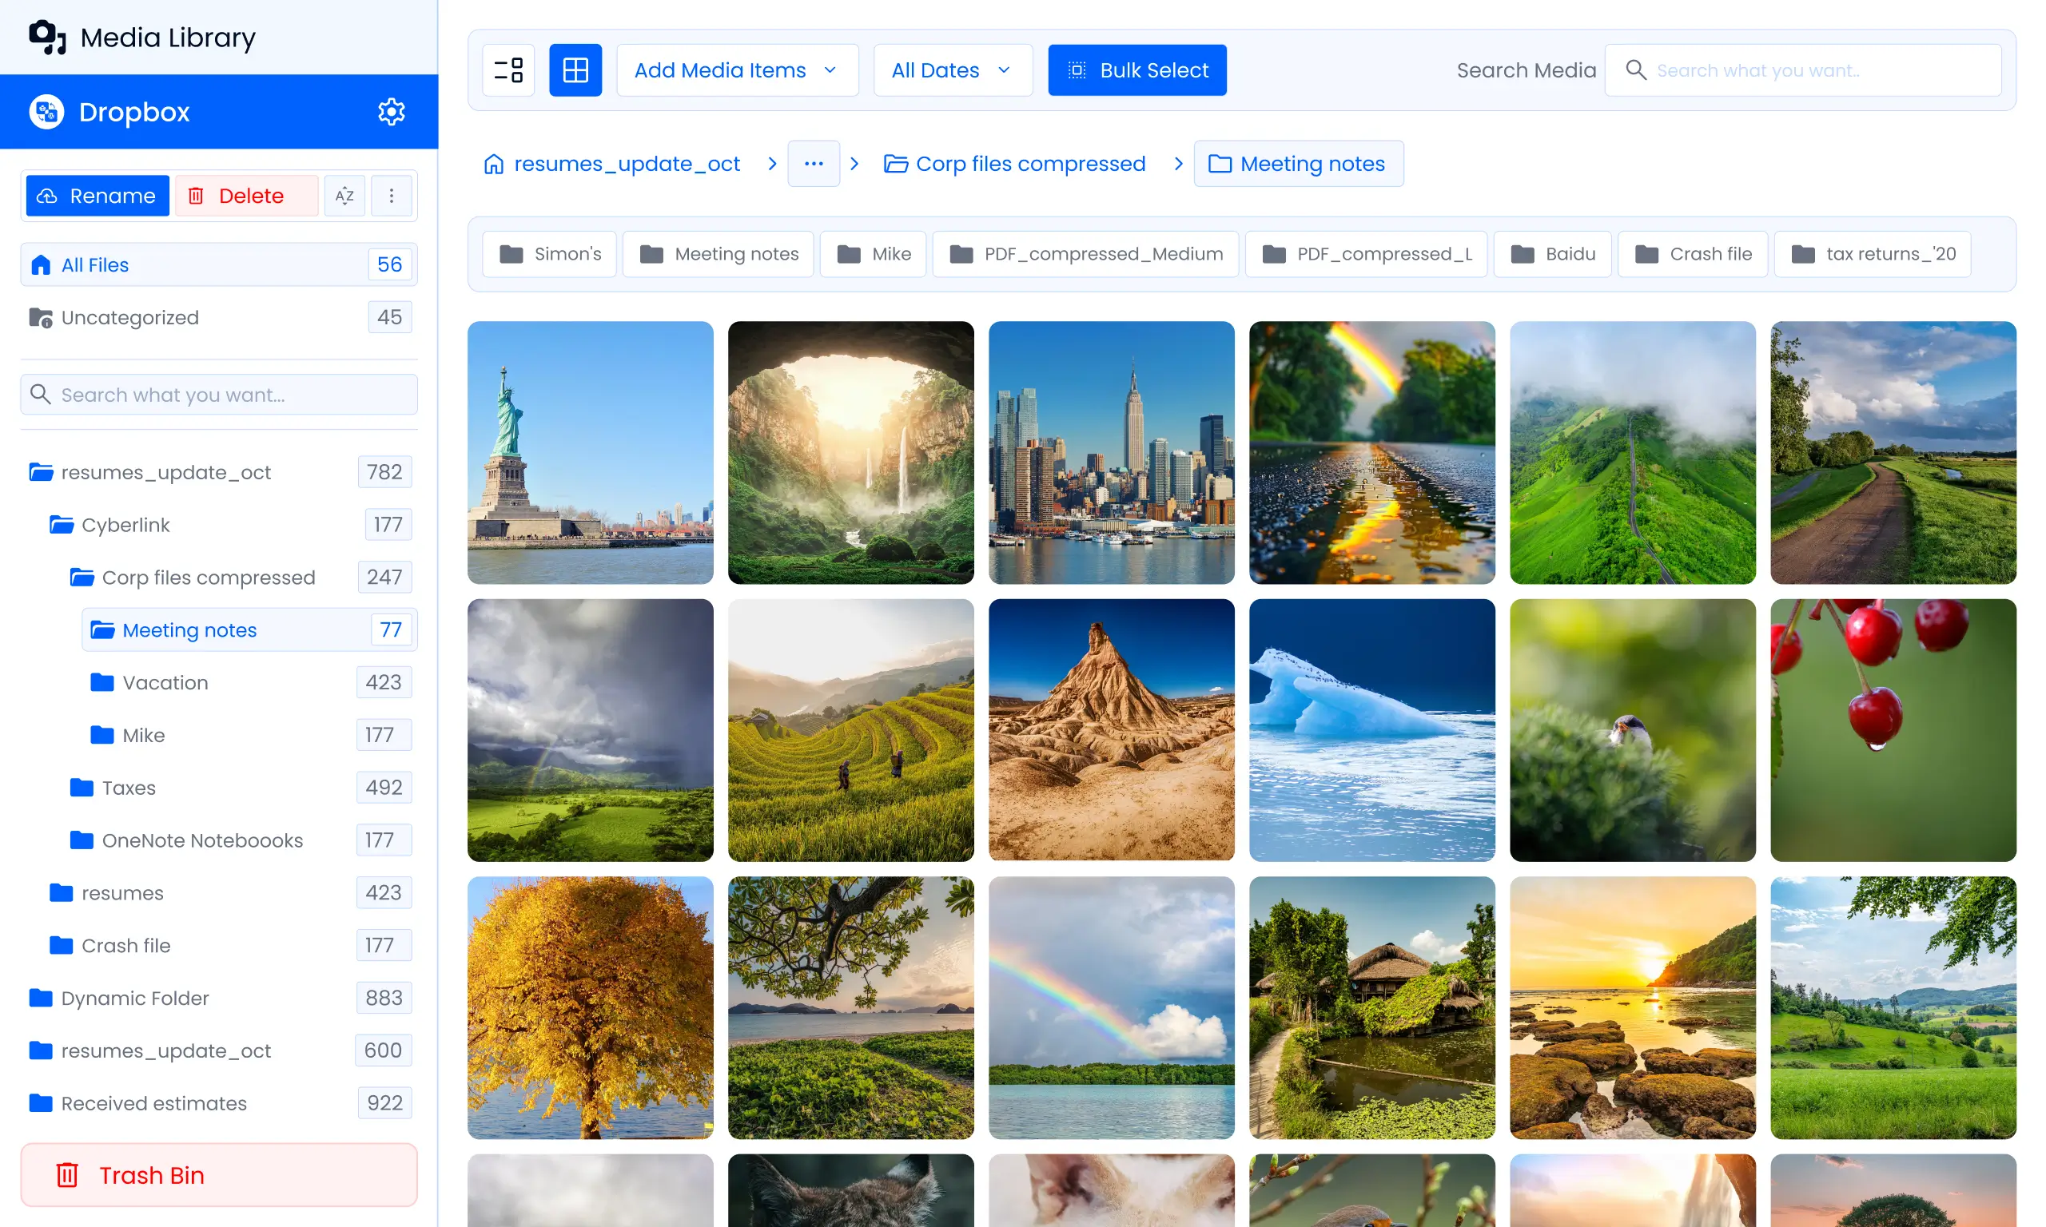Open the sunset rocky shore thumbnail
Viewport: 2046px width, 1227px height.
coord(1633,1008)
